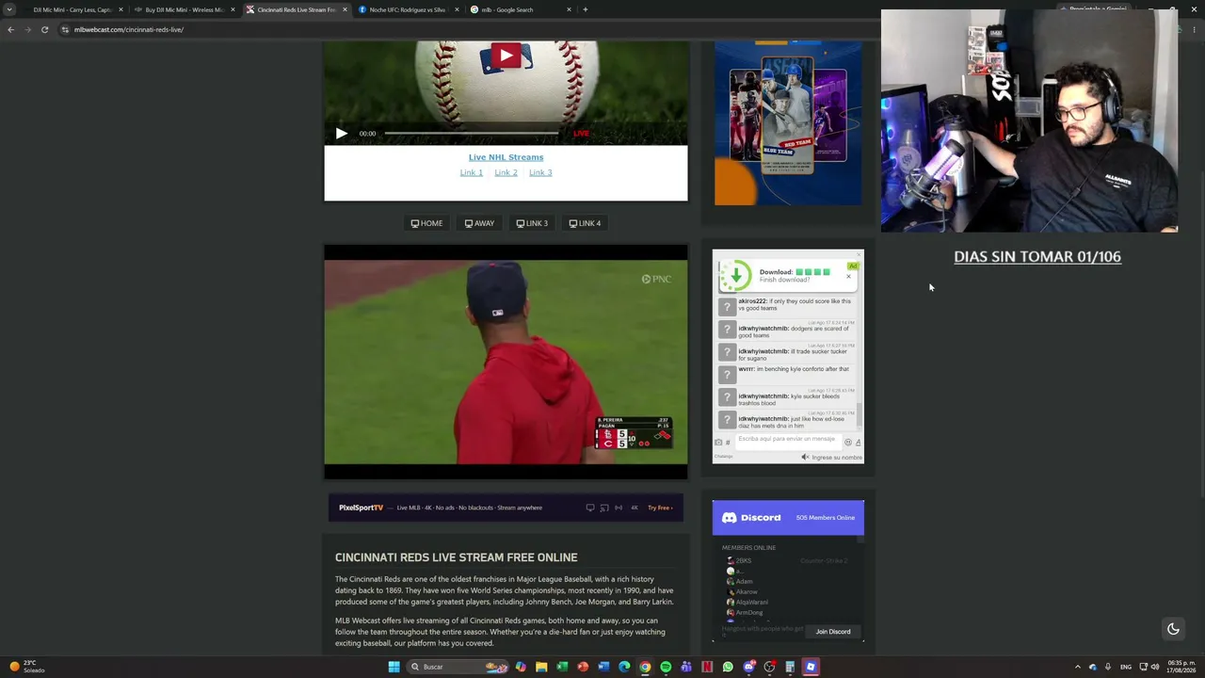Screen dimensions: 1205x678
Task: Switch to the Buy DJI Mic Mini - Wireless tab
Action: pos(185,9)
